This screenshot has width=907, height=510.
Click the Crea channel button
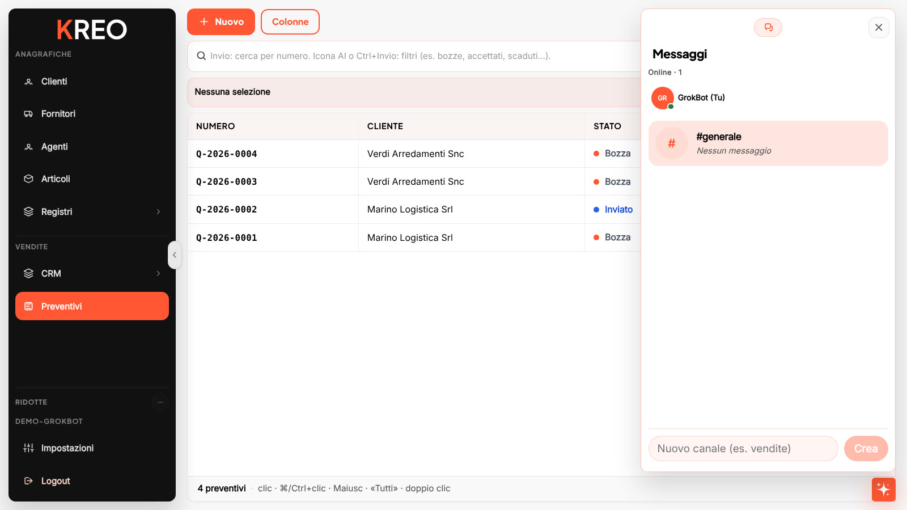[x=866, y=448]
